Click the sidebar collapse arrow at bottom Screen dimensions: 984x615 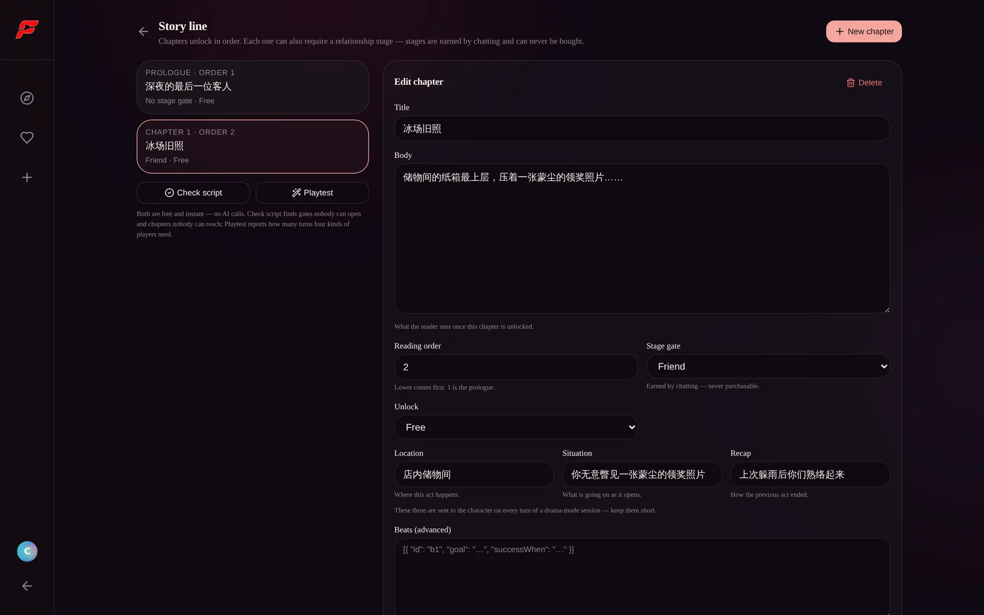point(27,586)
